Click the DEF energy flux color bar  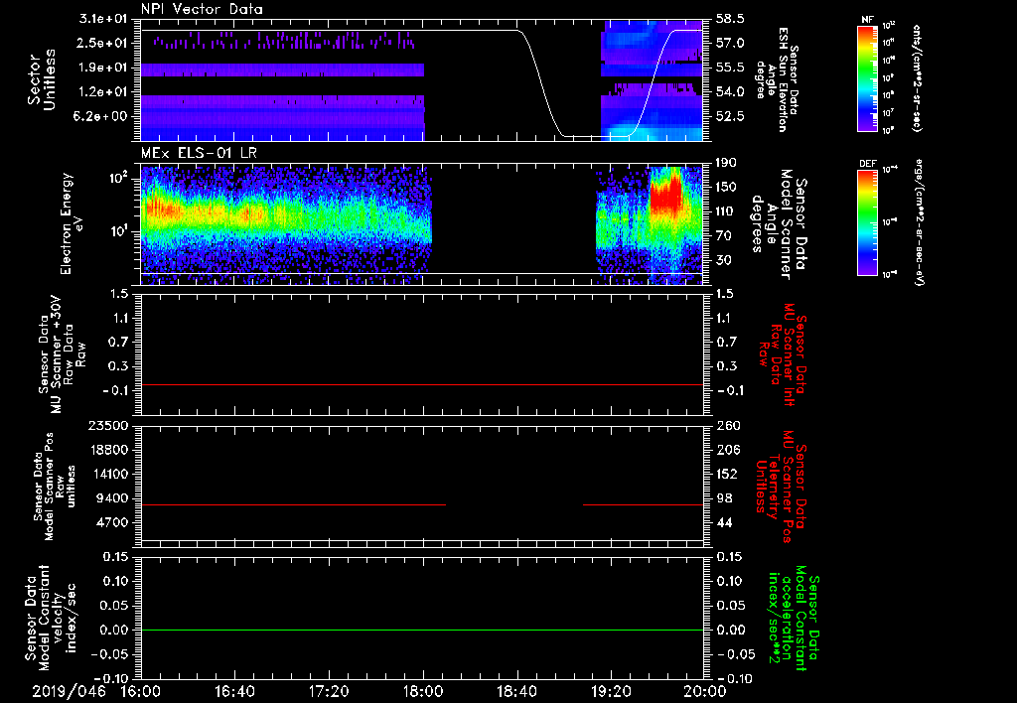coord(867,222)
